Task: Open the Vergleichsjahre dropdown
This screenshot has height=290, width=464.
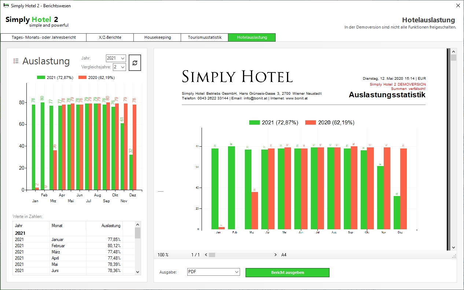Action: click(119, 67)
